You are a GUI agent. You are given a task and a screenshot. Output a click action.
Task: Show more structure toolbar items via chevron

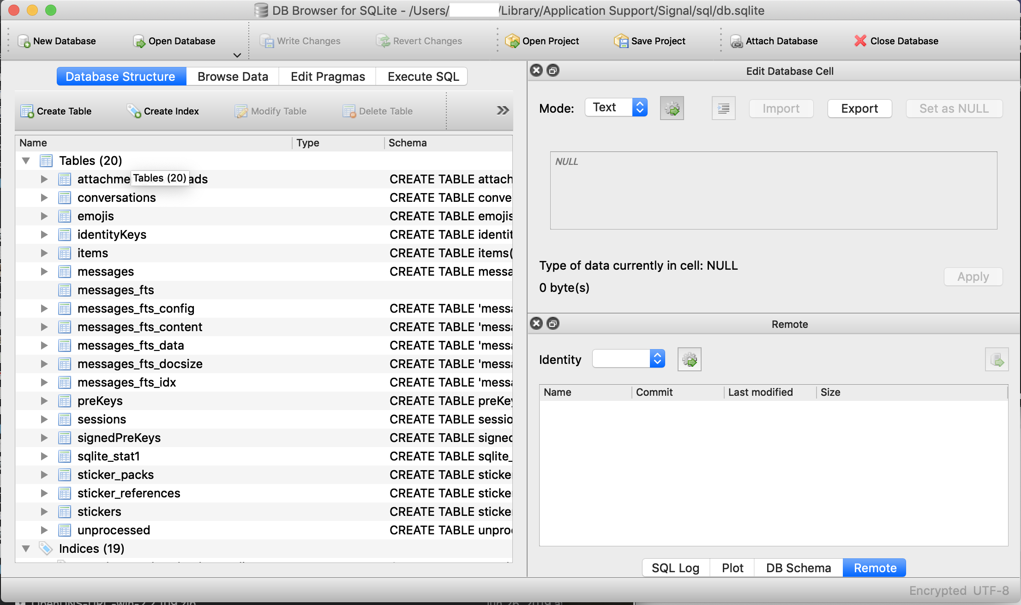coord(503,110)
